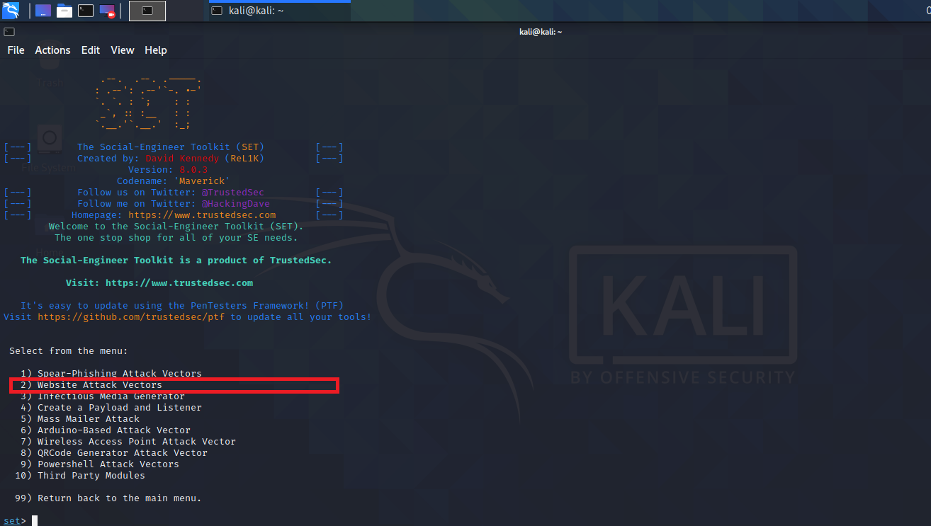Screen dimensions: 931x526
Task: Click 'product of TrustedSec' bold line
Action: pyautogui.click(x=176, y=261)
